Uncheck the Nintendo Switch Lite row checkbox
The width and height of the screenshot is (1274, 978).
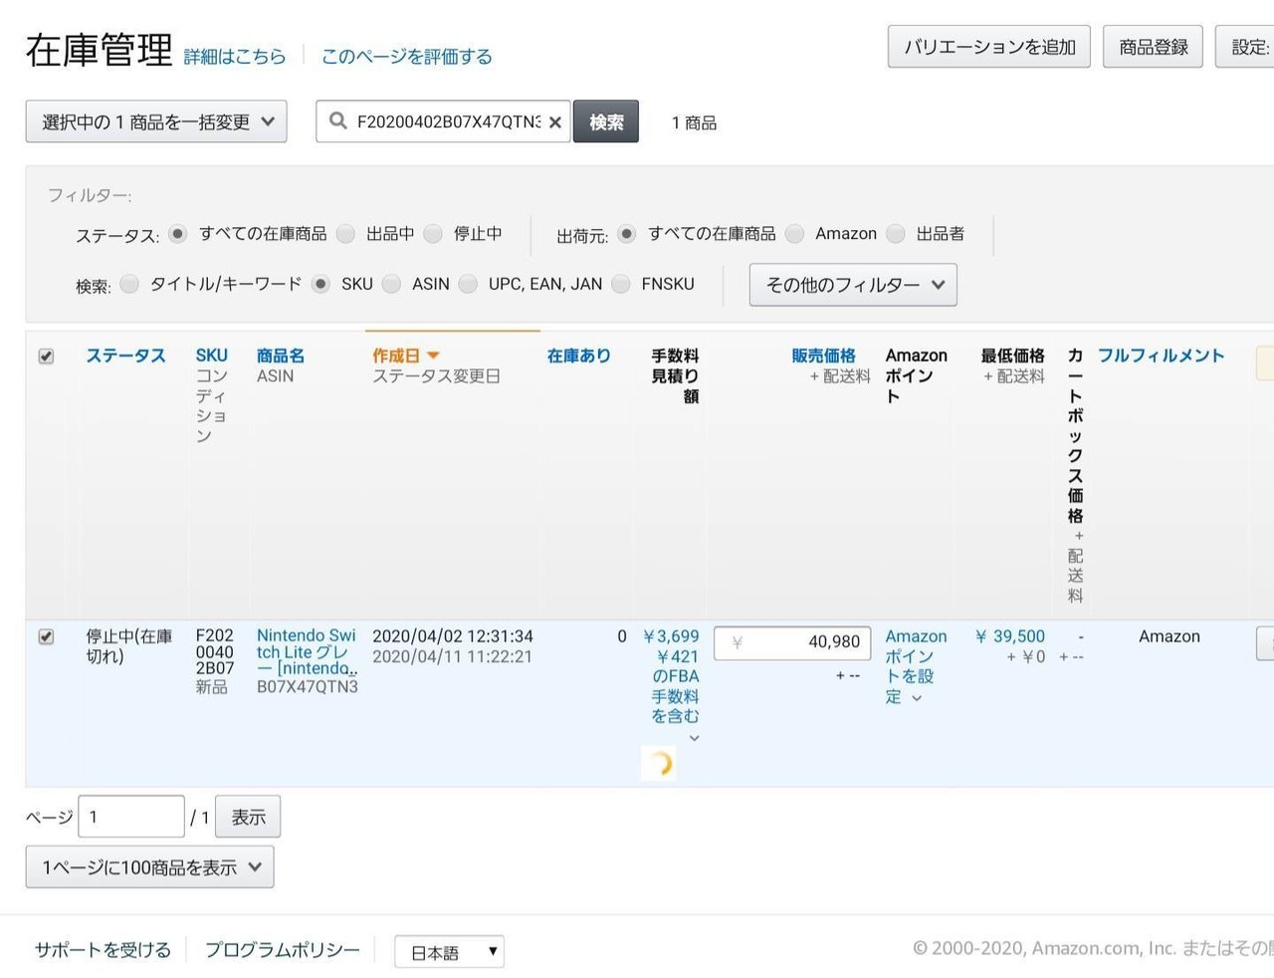[46, 636]
